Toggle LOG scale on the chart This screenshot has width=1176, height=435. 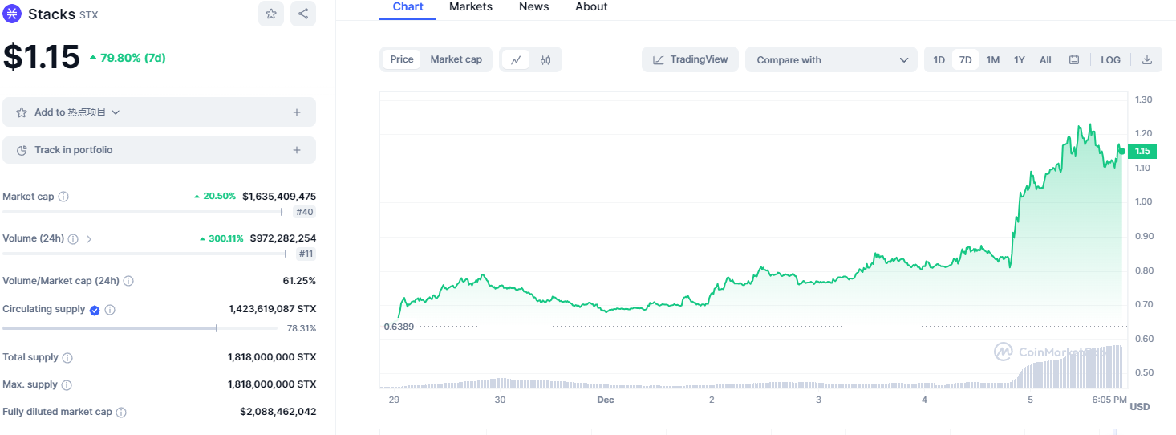[x=1110, y=59]
